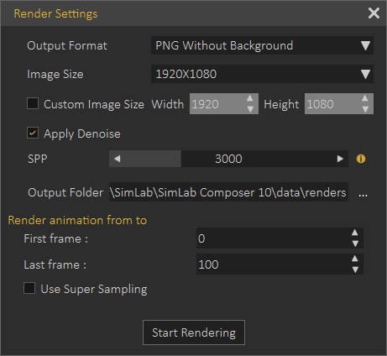Enable the Custom Image Size checkbox
387x356 pixels.
tap(33, 103)
